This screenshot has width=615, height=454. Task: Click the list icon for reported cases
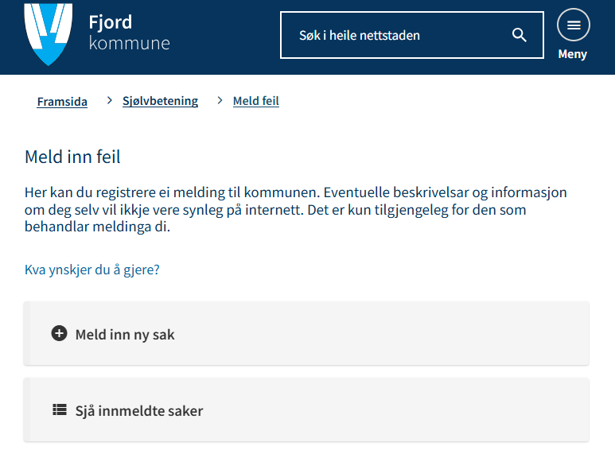(x=59, y=410)
